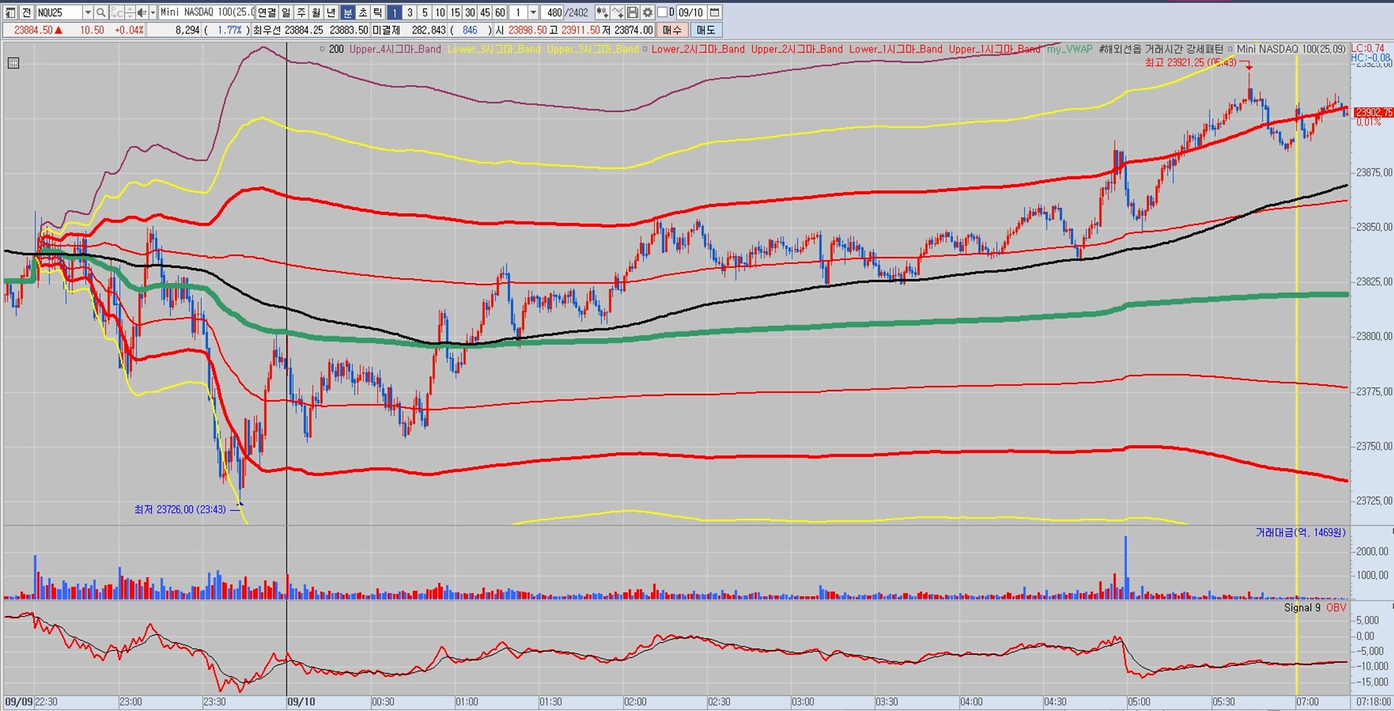This screenshot has width=1394, height=711.
Task: Select the 1-minute interval button
Action: (394, 12)
